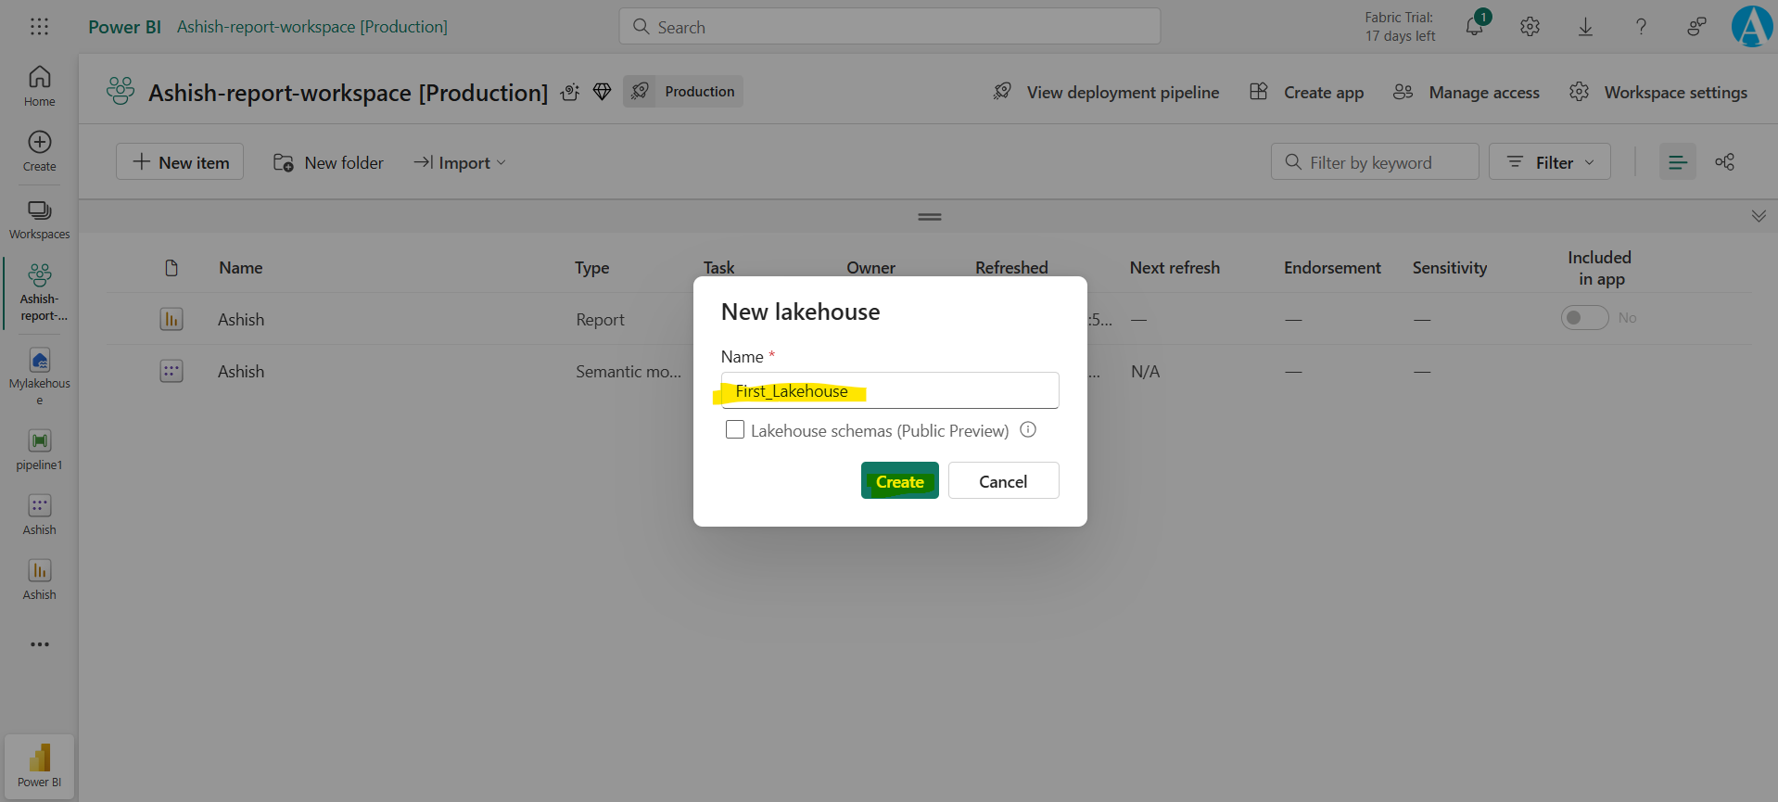Expand the Import dropdown
The width and height of the screenshot is (1778, 802).
460,162
